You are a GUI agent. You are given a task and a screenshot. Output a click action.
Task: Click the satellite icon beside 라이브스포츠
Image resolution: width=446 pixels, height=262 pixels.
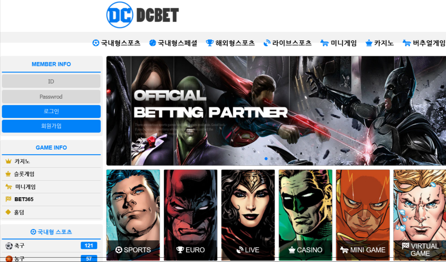pos(267,43)
